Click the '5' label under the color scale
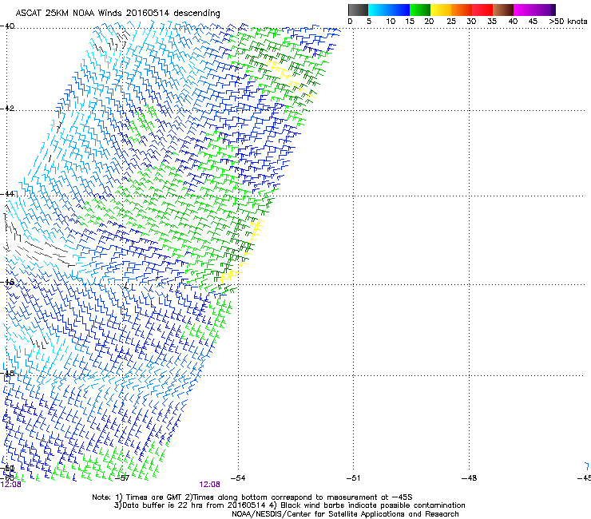This screenshot has width=591, height=519. pyautogui.click(x=369, y=21)
